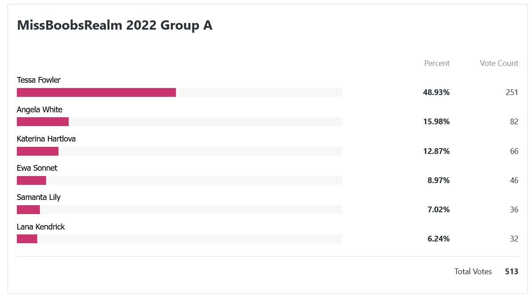The image size is (530, 295).
Task: Click the vote count of 82
Action: [x=514, y=122]
